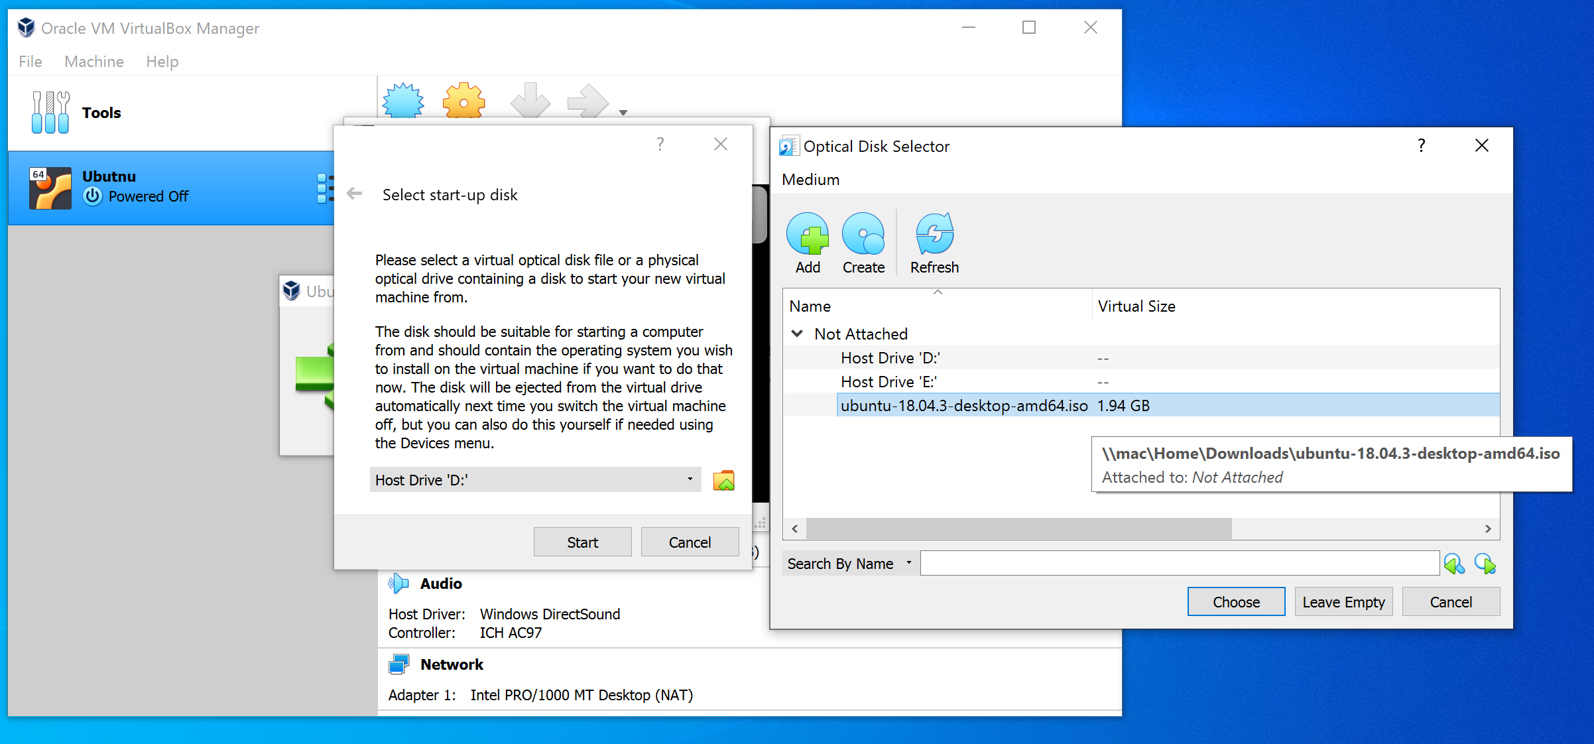The image size is (1594, 744).
Task: Click the Windows DirectSound host driver value
Action: [x=550, y=614]
